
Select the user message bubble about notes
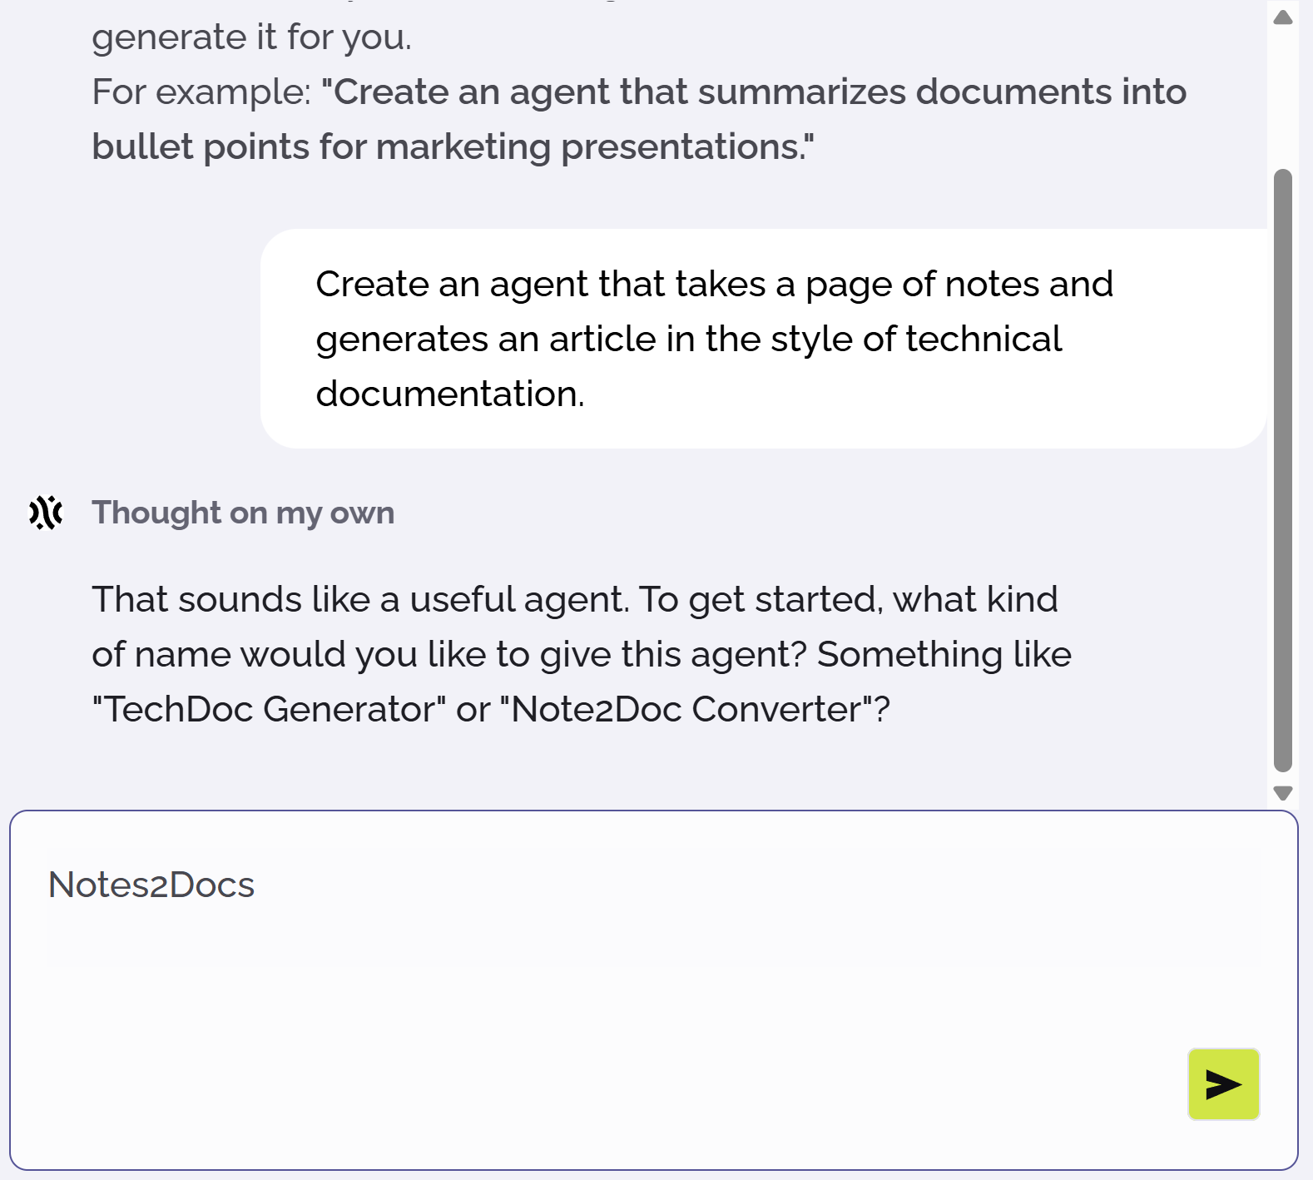763,339
